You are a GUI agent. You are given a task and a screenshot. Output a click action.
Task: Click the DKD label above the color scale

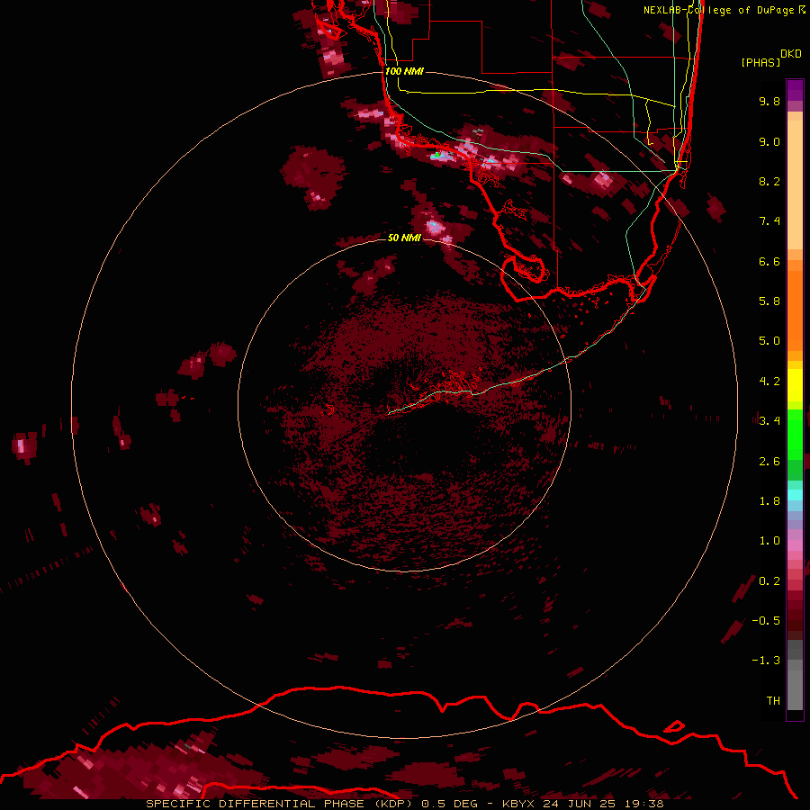pos(791,54)
